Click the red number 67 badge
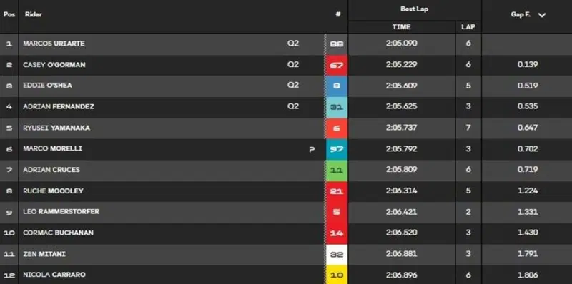 click(336, 65)
